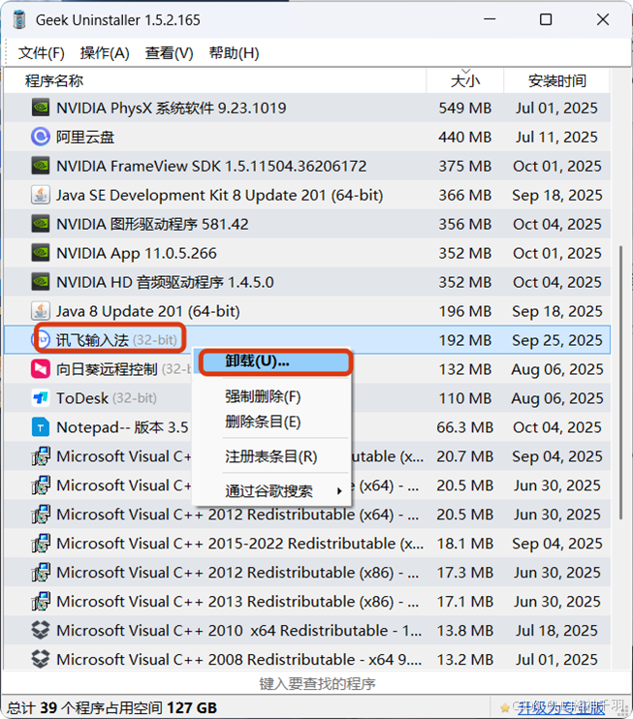
Task: Select Java SE Development Kit 8 Update 201
Action: (x=307, y=195)
